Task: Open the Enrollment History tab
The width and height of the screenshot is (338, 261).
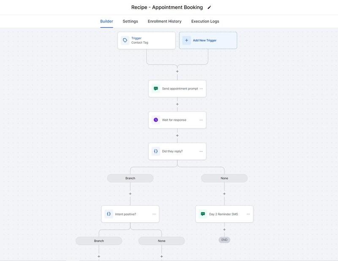Action: pos(164,22)
